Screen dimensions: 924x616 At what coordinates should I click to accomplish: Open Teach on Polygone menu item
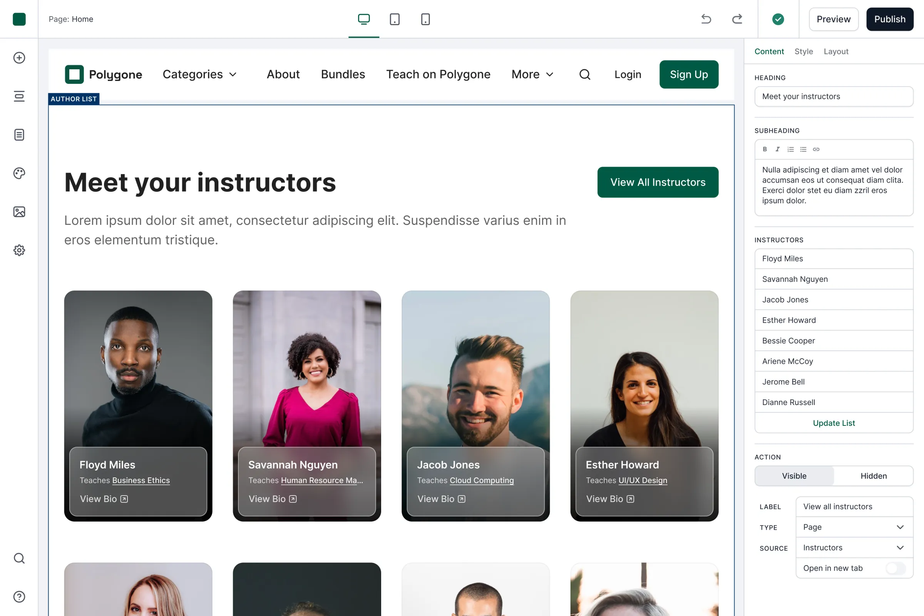point(438,74)
